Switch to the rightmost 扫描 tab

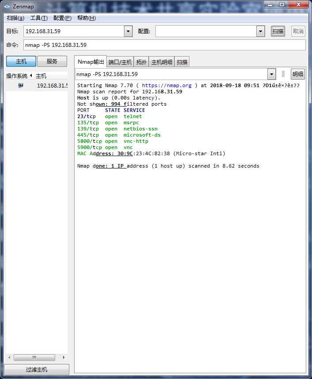click(x=182, y=62)
